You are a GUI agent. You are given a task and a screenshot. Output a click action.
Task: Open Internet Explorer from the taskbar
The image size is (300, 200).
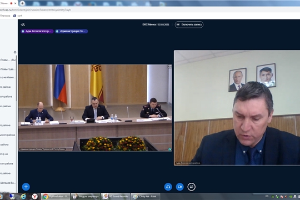point(23,196)
